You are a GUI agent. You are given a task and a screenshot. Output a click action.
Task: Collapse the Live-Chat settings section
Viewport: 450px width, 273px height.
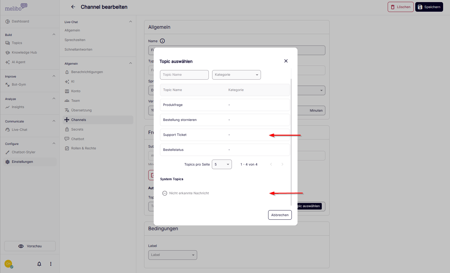130,22
